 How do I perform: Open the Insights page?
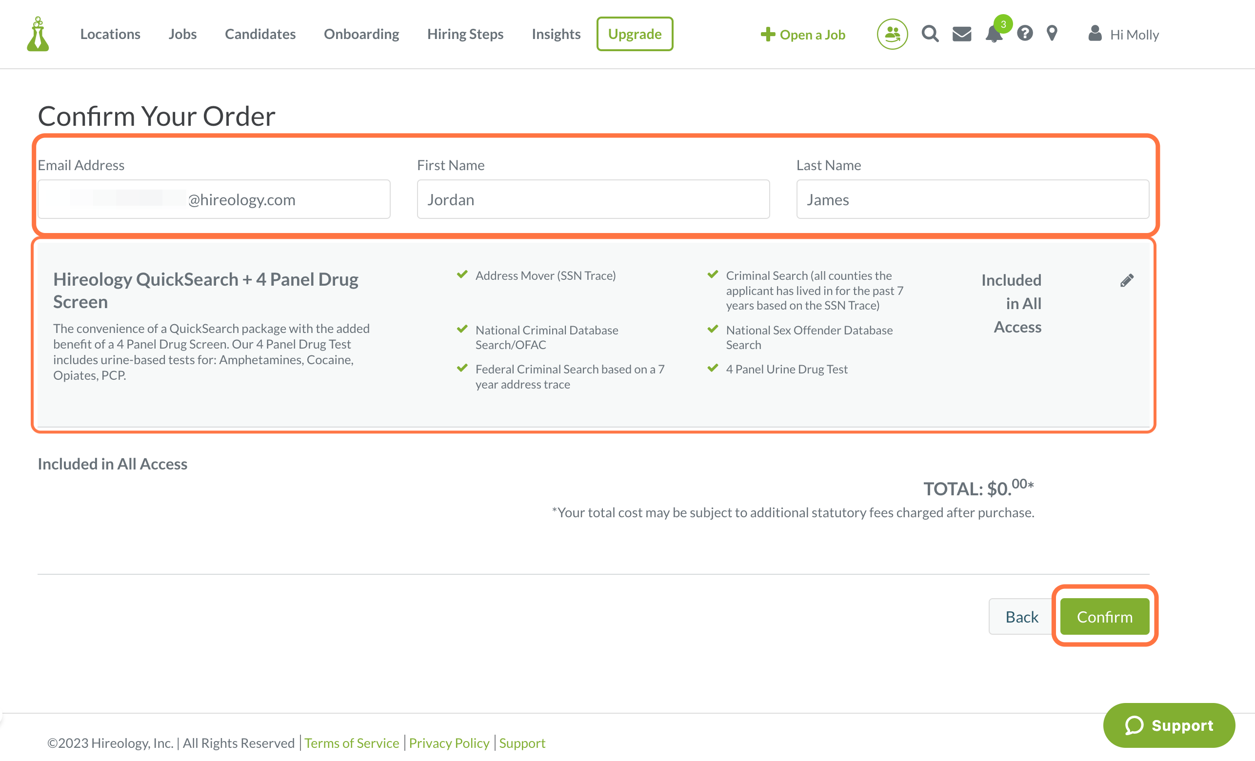556,34
